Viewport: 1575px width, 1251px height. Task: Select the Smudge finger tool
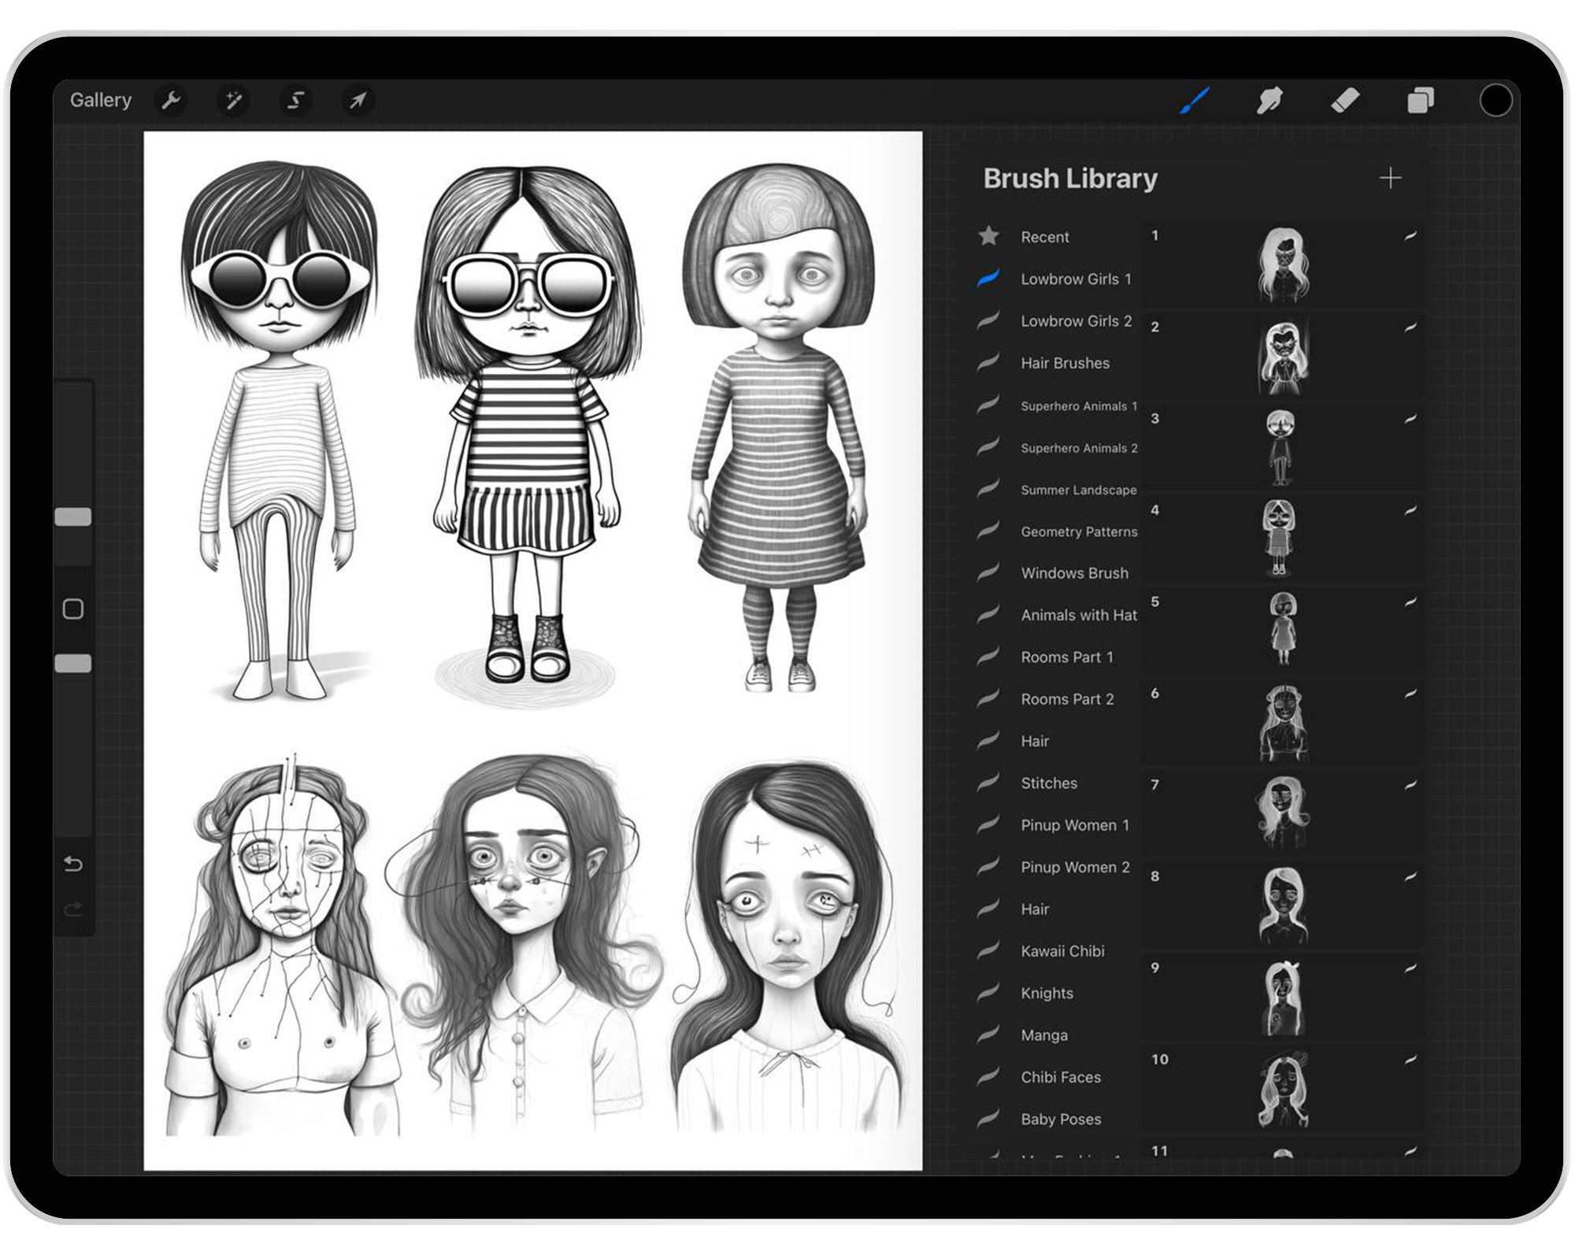[x=1269, y=101]
